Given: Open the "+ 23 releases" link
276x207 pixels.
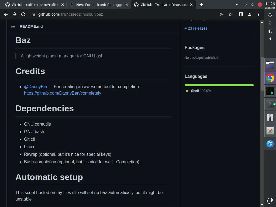Looking at the screenshot, I should coord(196,28).
